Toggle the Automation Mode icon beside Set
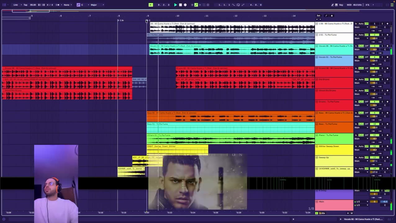This screenshot has height=223, width=396. pyautogui.click(x=326, y=15)
